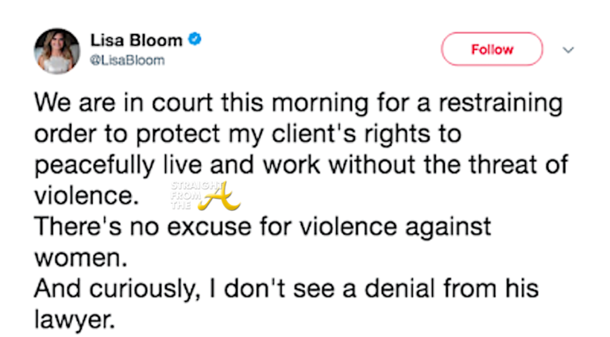Click the Follow button
The image size is (610, 337).
tap(492, 49)
